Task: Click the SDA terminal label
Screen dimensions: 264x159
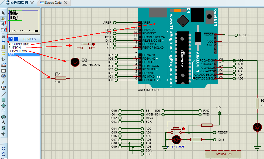Action: 148,150
